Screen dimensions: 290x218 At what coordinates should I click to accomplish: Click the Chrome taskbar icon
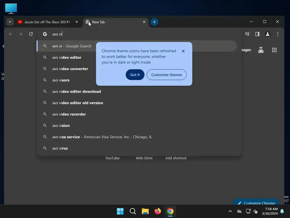pos(170,211)
